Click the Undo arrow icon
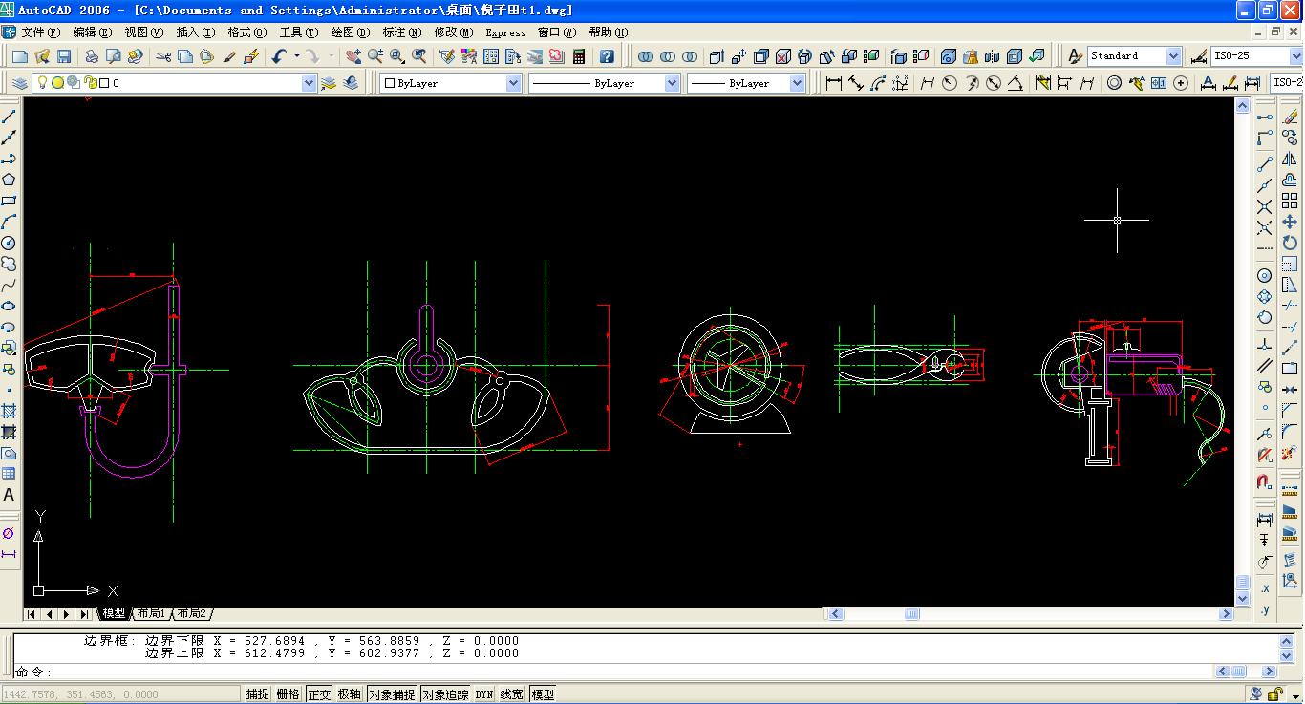Screen dimensions: 1305x704 pos(278,57)
